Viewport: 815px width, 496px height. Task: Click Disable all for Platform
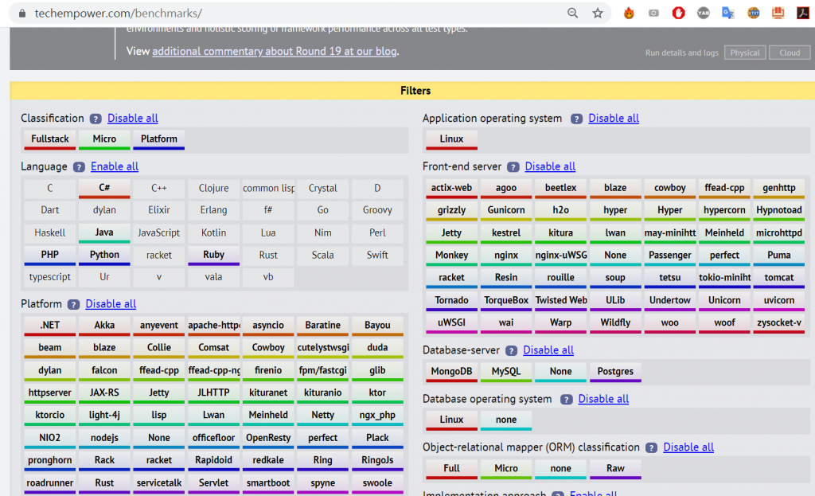tap(111, 303)
